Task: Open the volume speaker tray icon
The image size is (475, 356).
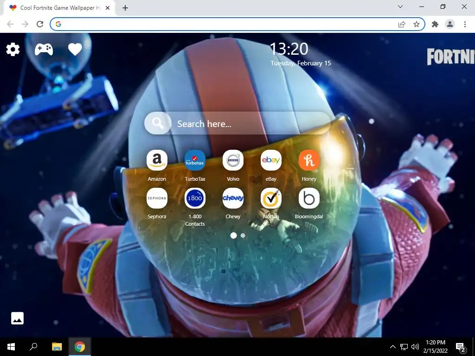Action: (415, 347)
